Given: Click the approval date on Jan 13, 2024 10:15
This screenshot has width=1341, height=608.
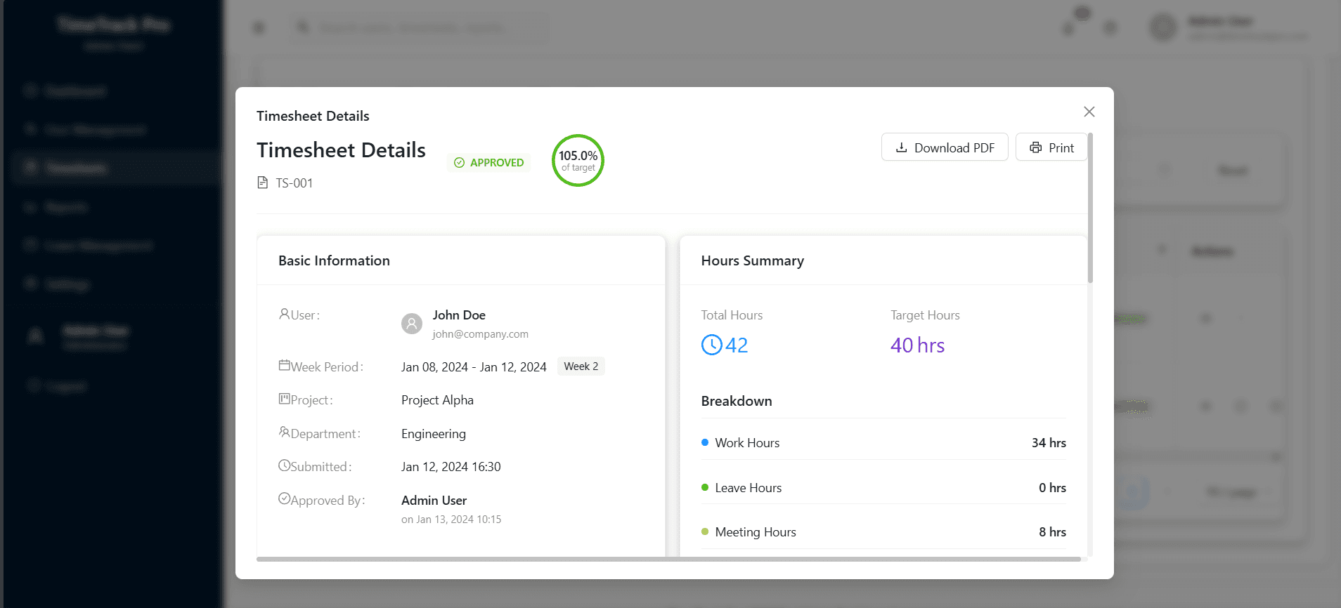Looking at the screenshot, I should coord(451,520).
